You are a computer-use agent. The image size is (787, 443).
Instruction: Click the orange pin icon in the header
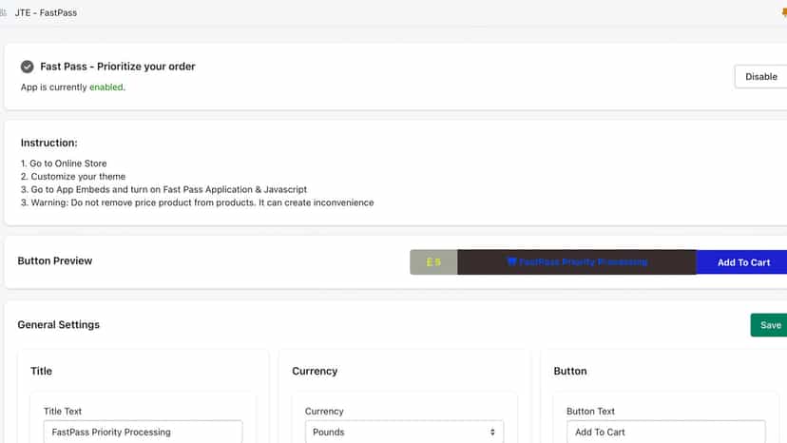pos(784,12)
